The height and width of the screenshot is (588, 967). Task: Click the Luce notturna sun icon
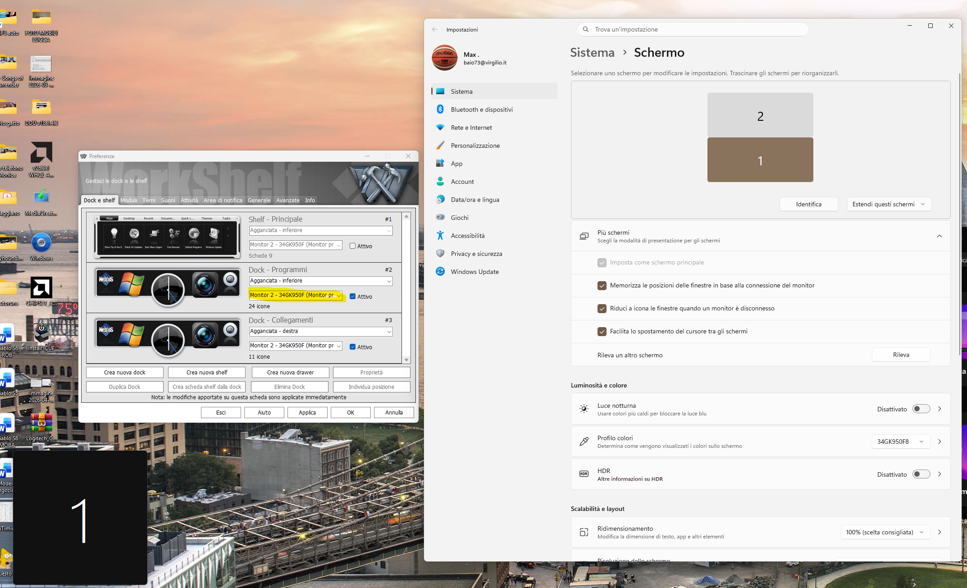tap(584, 409)
